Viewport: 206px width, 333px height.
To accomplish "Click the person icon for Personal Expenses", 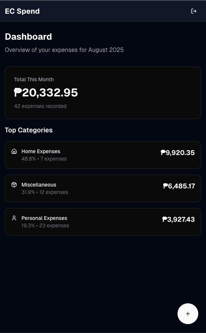I will pyautogui.click(x=14, y=218).
